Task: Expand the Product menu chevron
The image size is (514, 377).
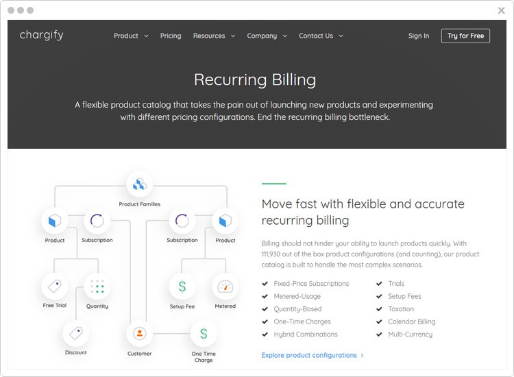Action: tap(146, 36)
